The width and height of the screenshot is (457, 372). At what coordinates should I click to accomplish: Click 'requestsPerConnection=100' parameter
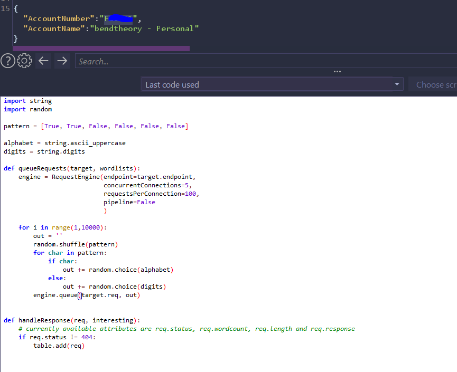tap(150, 194)
